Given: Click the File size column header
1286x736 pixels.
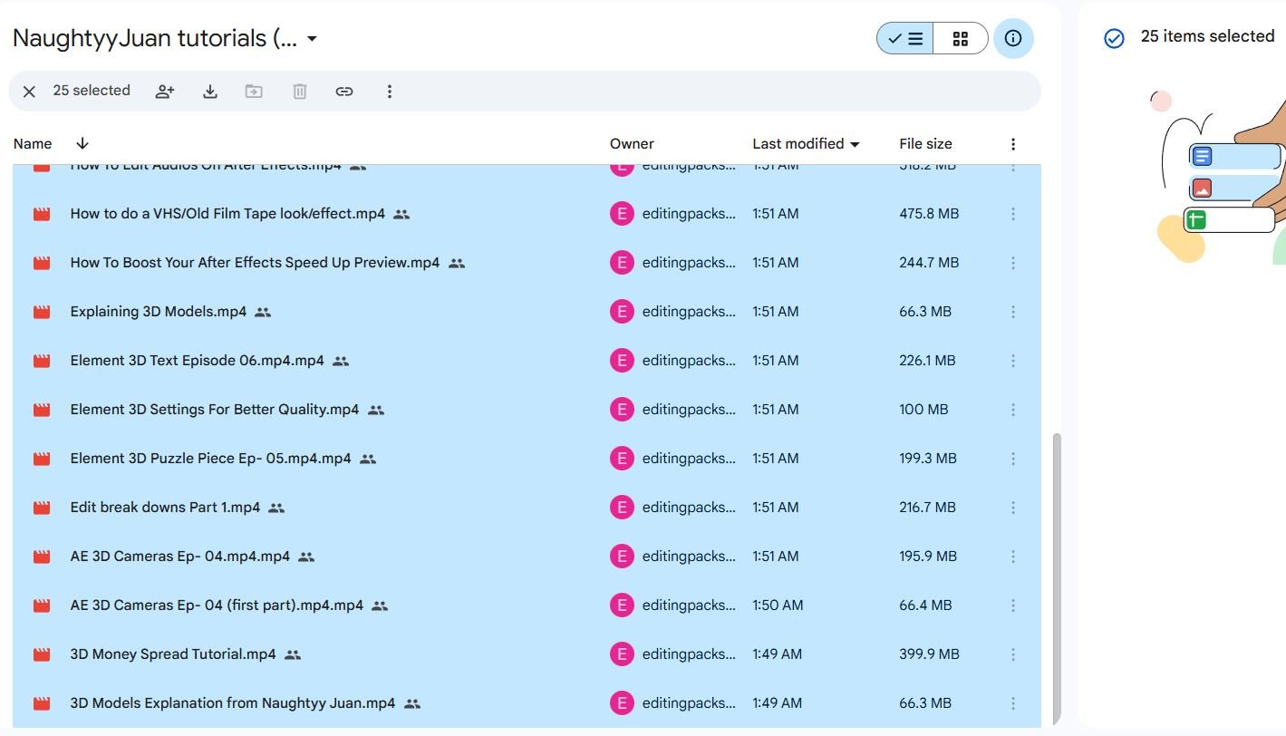Looking at the screenshot, I should (925, 143).
